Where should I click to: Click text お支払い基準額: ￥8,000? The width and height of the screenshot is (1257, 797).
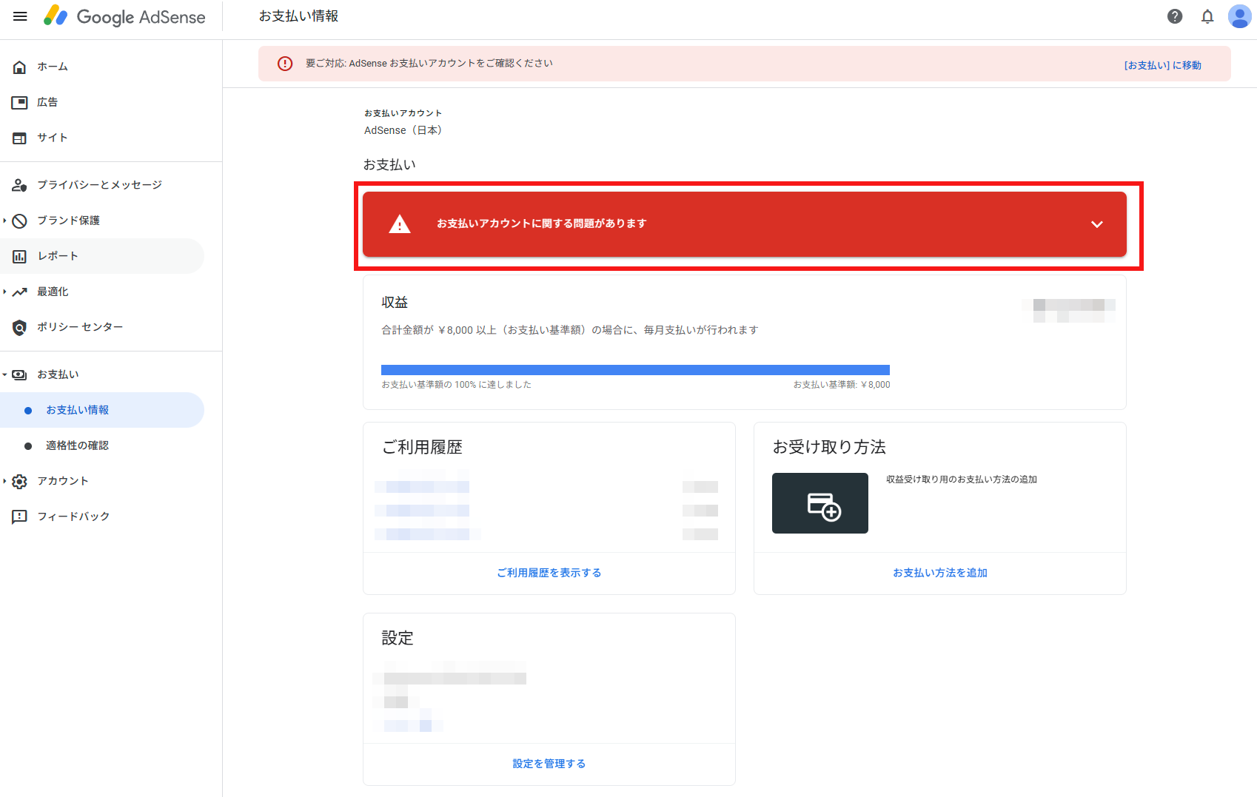point(842,385)
